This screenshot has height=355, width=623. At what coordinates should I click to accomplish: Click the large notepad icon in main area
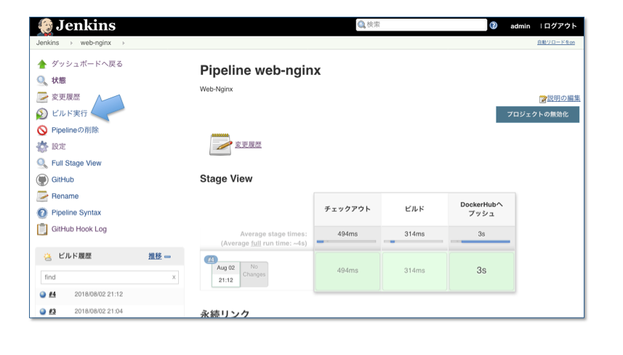pyautogui.click(x=220, y=144)
